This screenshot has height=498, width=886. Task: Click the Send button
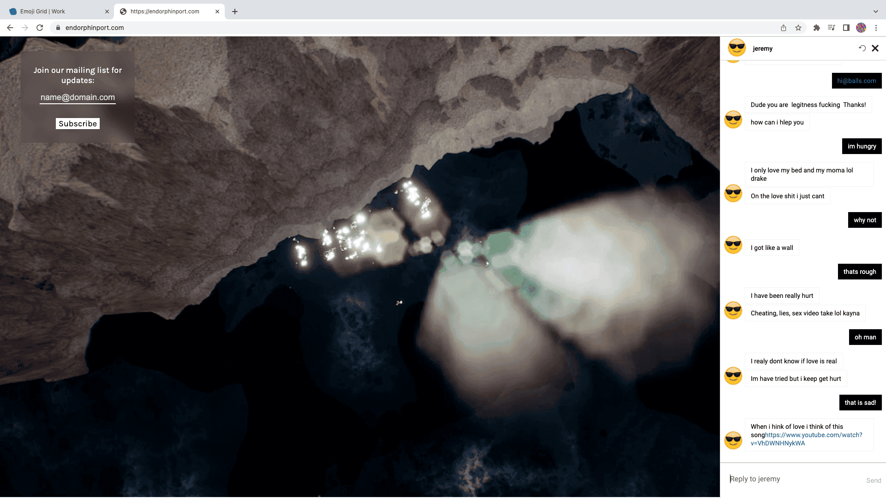(874, 480)
